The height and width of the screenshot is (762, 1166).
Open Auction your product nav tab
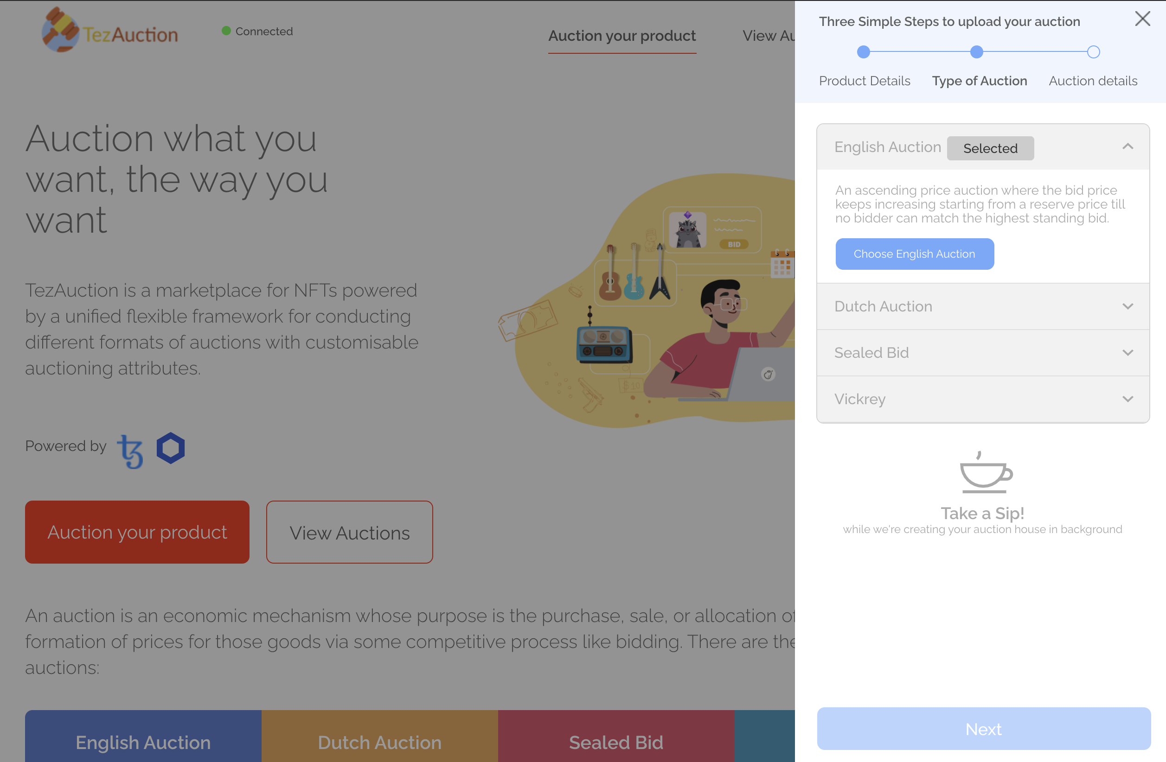click(621, 36)
